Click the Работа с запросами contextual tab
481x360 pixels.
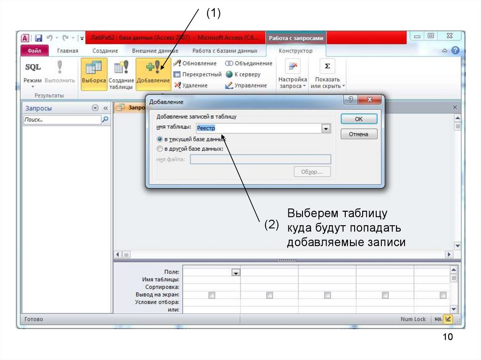click(x=296, y=38)
